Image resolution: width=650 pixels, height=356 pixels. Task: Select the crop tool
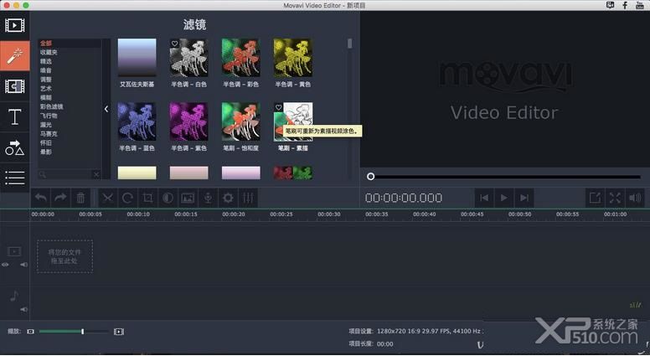coord(147,198)
